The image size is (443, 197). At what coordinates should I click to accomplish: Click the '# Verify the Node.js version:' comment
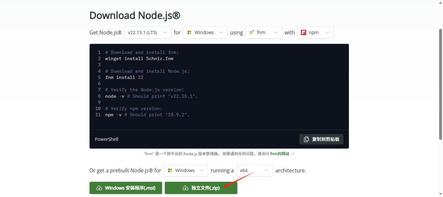point(145,90)
